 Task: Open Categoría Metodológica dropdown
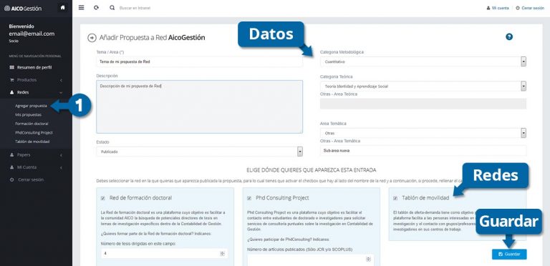coord(423,61)
